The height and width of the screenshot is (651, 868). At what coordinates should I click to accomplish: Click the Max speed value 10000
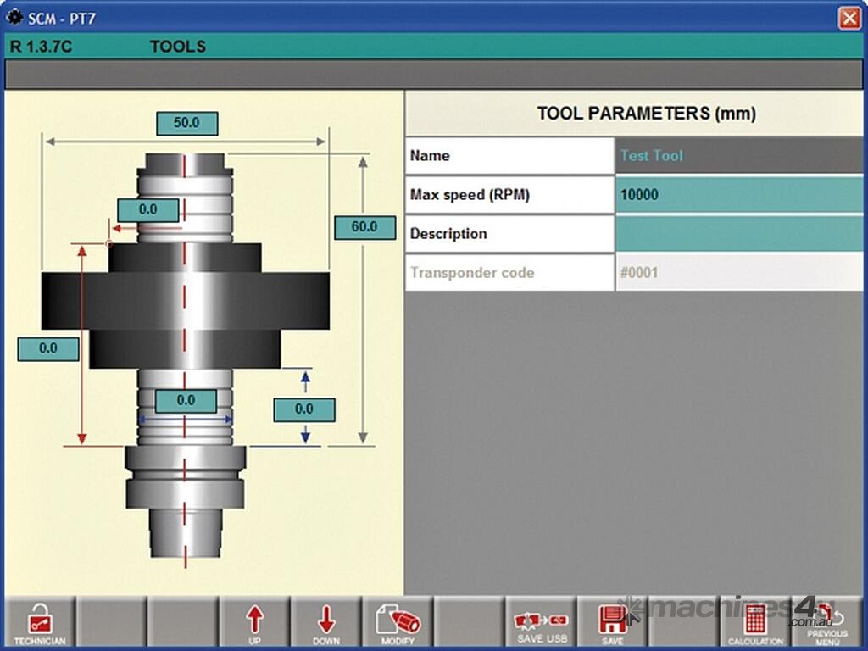point(738,195)
